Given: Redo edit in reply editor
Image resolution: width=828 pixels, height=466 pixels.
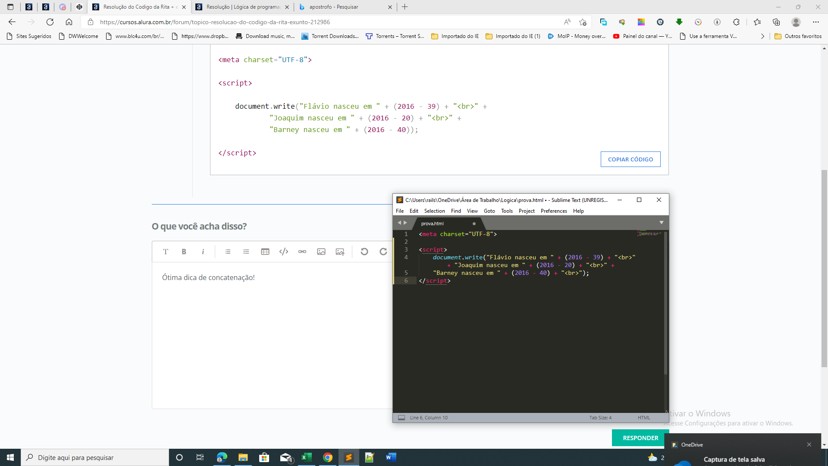Looking at the screenshot, I should 383,252.
